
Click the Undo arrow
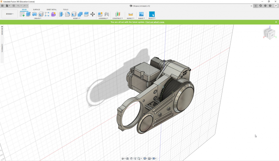[x=19, y=6]
